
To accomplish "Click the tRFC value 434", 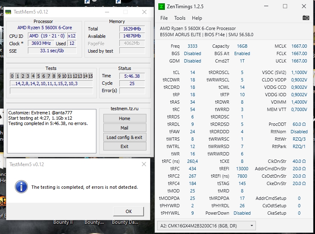I will [192, 169].
